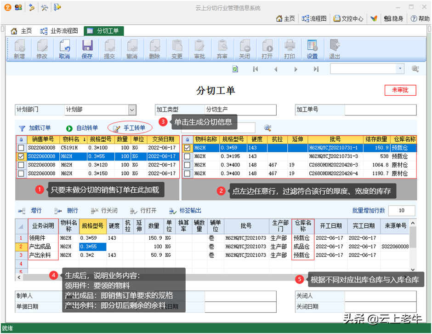Click the 修改 (Edit) toolbar icon
432x334 pixels.
42,49
